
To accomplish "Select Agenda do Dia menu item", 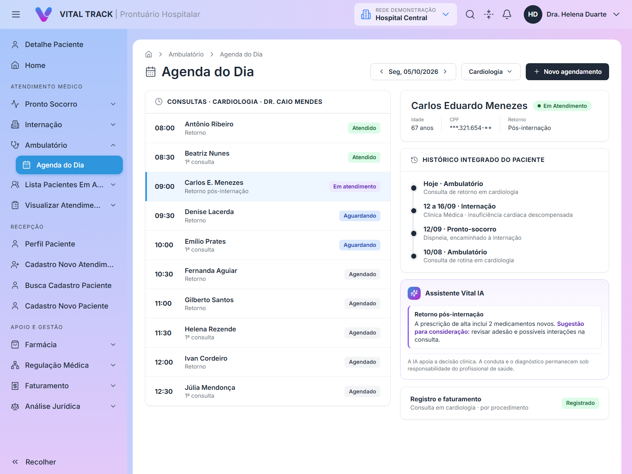I will click(69, 165).
